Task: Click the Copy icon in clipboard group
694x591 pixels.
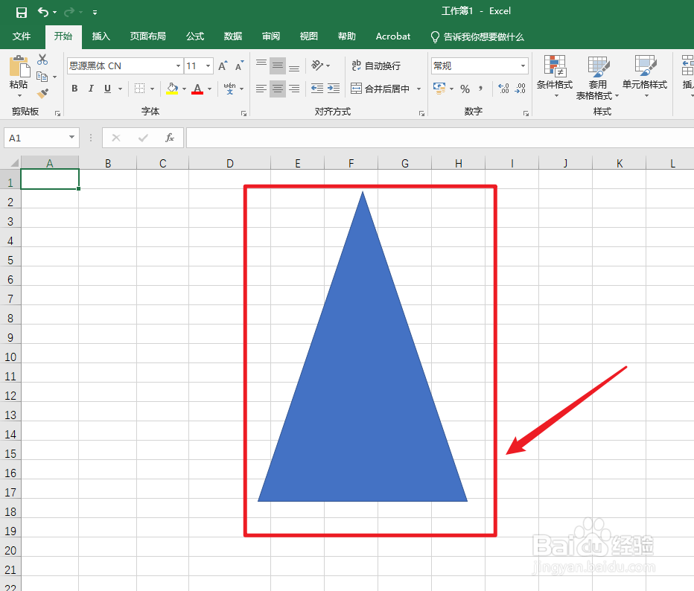Action: click(42, 77)
